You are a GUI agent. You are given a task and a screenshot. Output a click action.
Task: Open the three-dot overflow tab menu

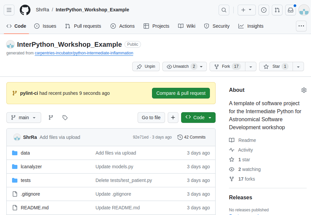[x=301, y=26]
